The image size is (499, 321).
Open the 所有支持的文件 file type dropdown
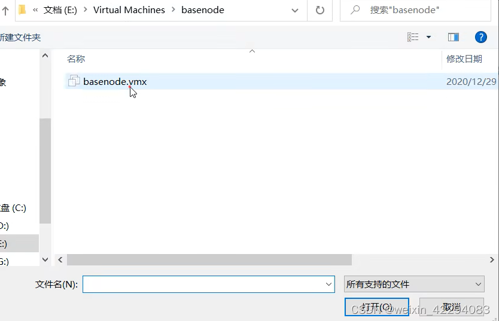(x=414, y=284)
